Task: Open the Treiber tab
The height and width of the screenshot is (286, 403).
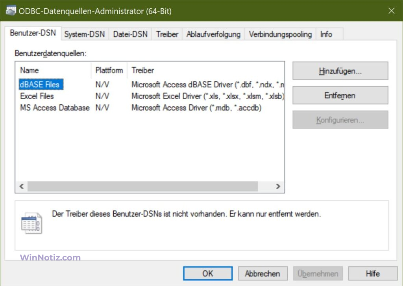Action: 166,34
